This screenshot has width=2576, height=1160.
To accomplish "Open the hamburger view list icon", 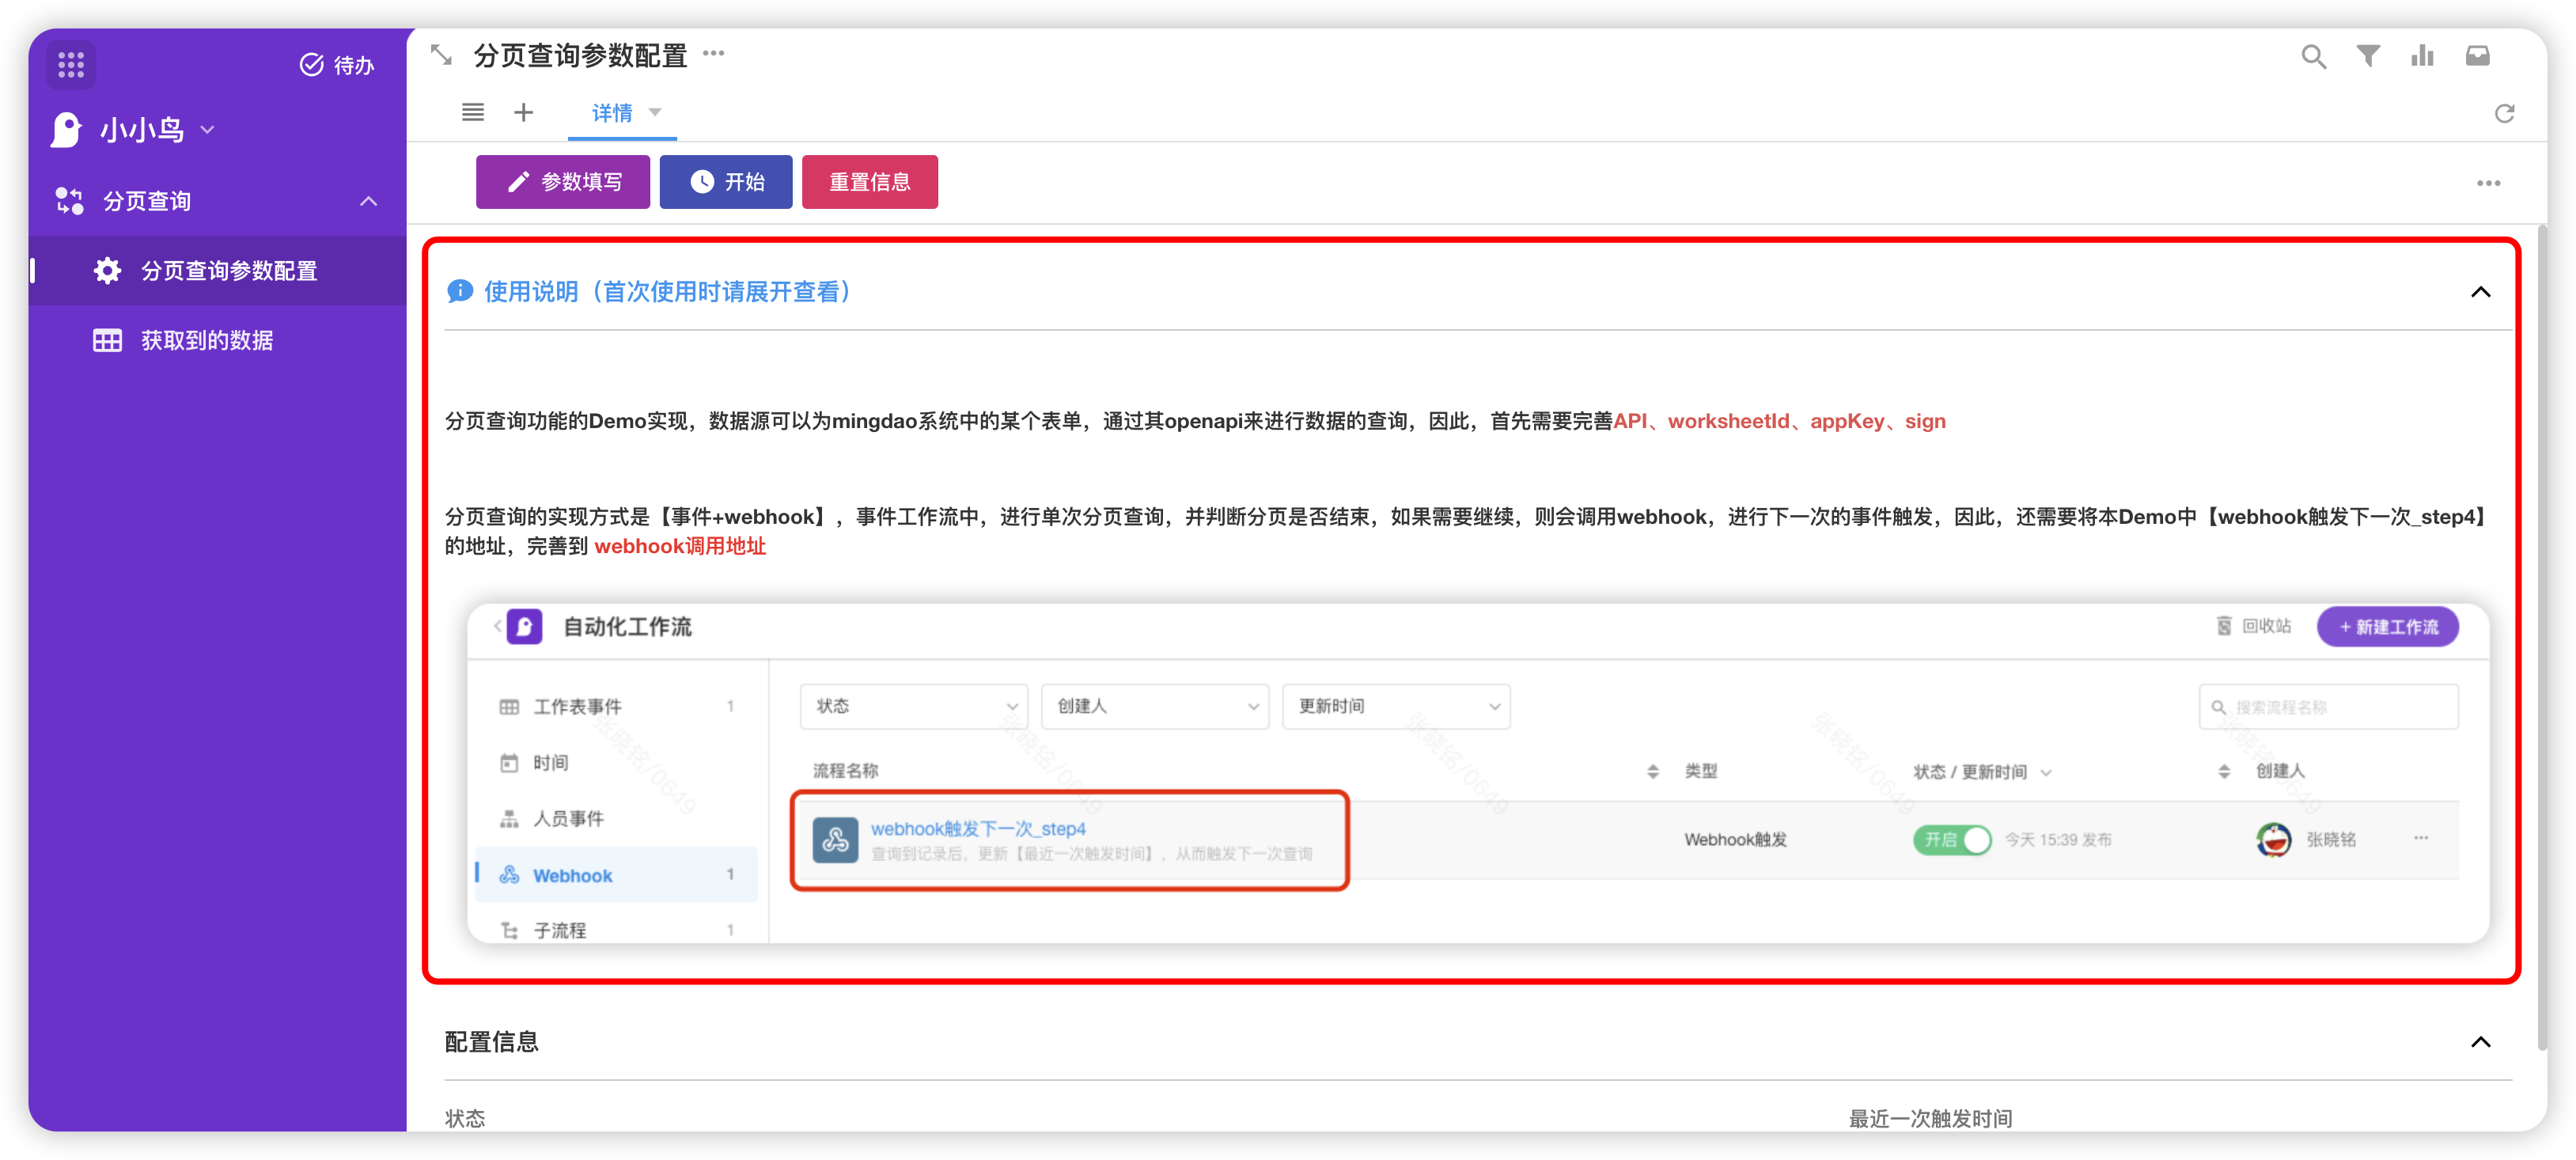I will [473, 113].
